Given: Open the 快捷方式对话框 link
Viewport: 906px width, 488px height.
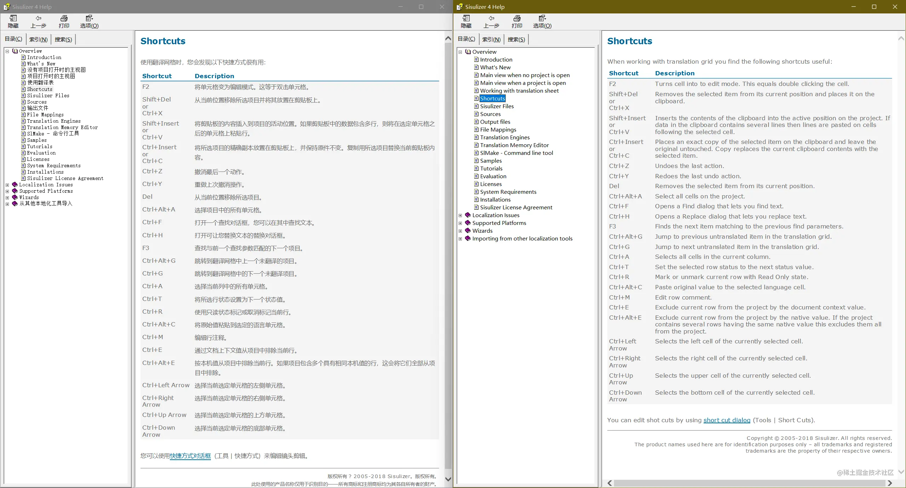Looking at the screenshot, I should tap(190, 456).
